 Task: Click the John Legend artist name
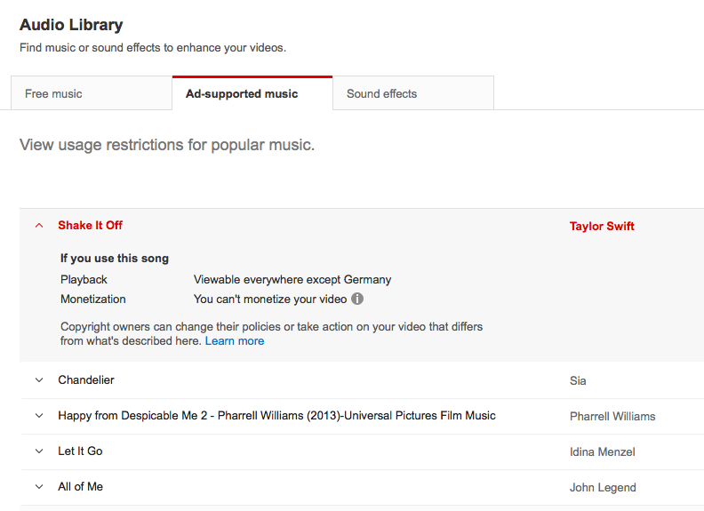click(603, 488)
